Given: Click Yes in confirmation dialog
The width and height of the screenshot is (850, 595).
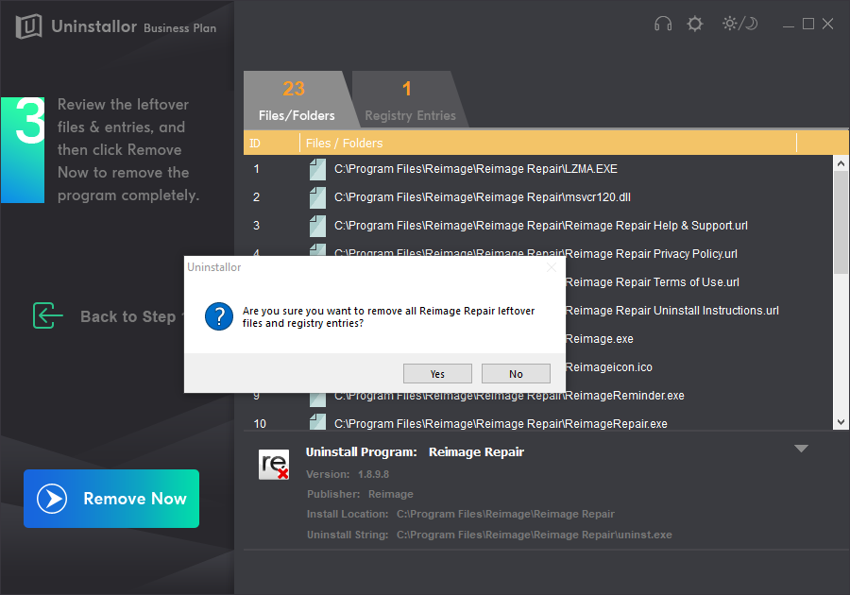Looking at the screenshot, I should coord(437,374).
